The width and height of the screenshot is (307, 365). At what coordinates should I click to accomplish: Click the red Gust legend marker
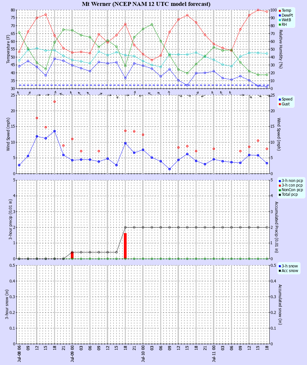click(280, 104)
